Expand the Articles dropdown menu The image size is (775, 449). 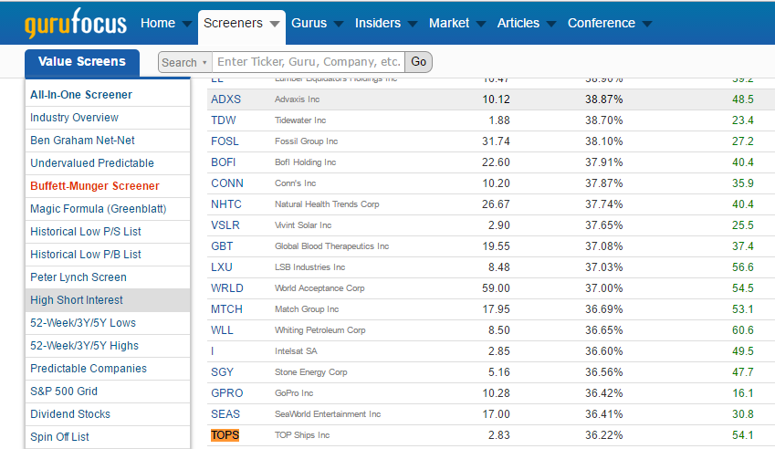(x=527, y=24)
